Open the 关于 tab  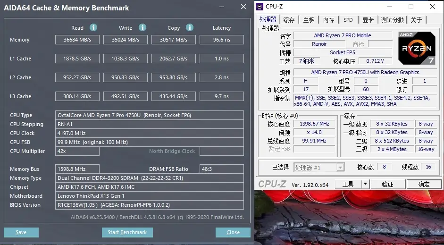coord(416,20)
